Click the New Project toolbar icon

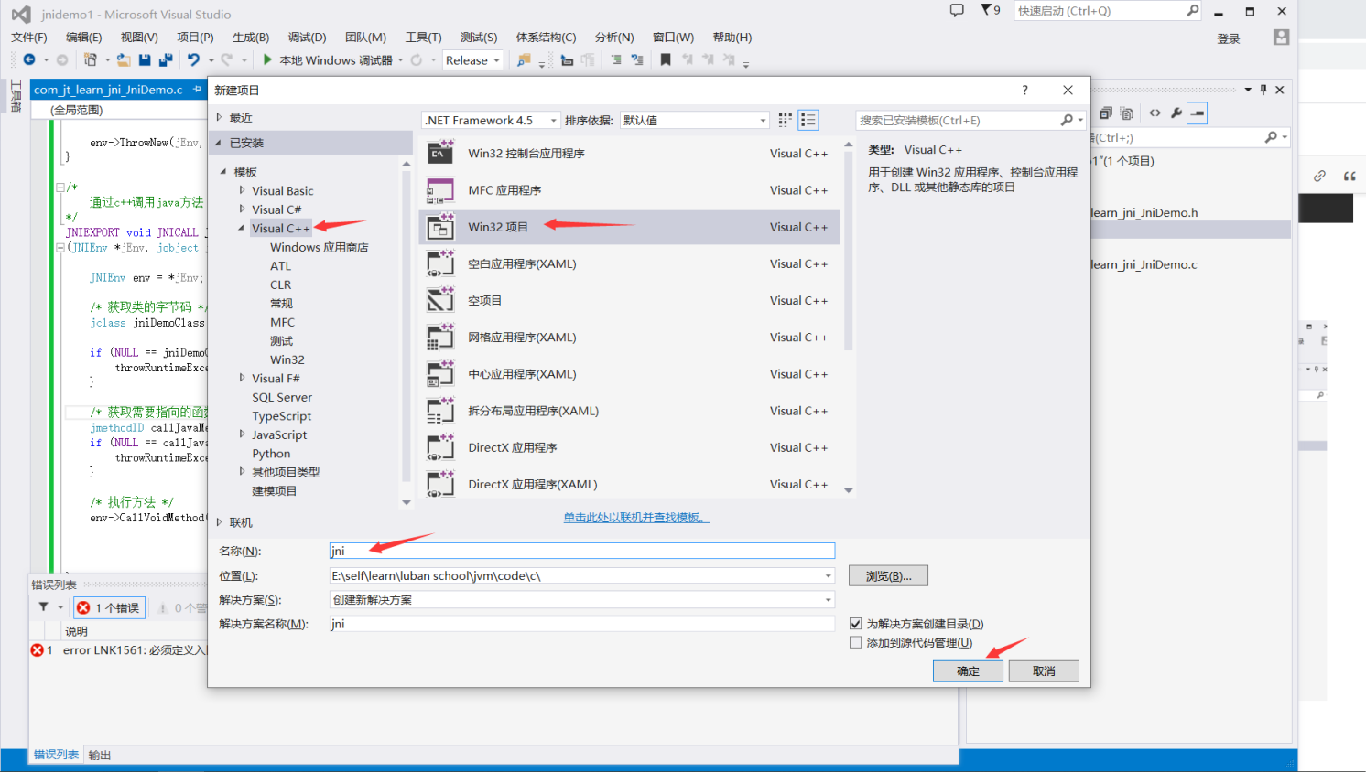(90, 59)
